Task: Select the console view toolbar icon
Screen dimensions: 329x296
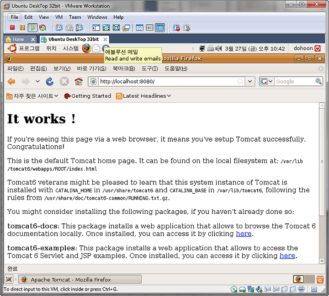Action: coord(160,28)
